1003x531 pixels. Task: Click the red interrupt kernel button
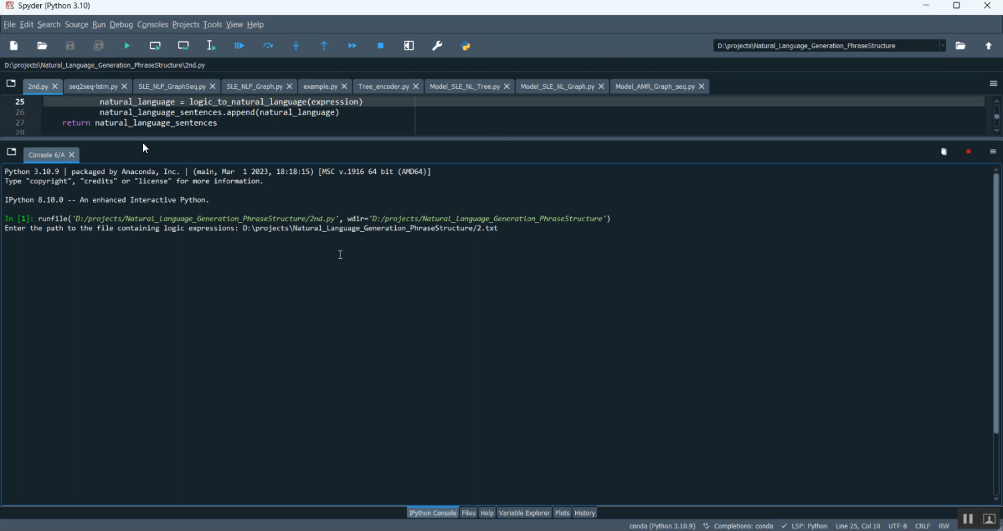pyautogui.click(x=968, y=152)
